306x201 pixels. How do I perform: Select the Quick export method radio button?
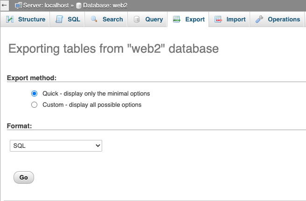[x=34, y=93]
